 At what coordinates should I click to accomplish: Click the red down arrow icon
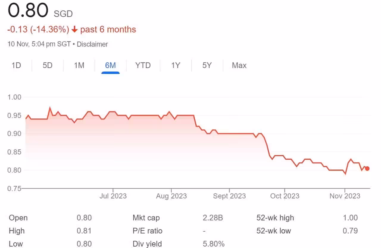[x=75, y=30]
